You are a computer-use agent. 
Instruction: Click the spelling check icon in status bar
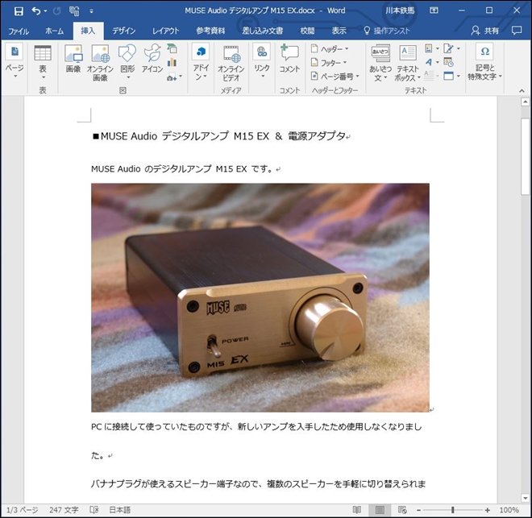tap(94, 510)
